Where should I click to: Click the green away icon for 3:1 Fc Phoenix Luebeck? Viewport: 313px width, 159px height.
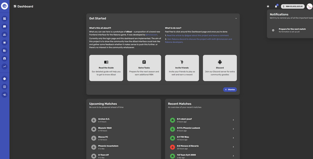[x=172, y=129]
